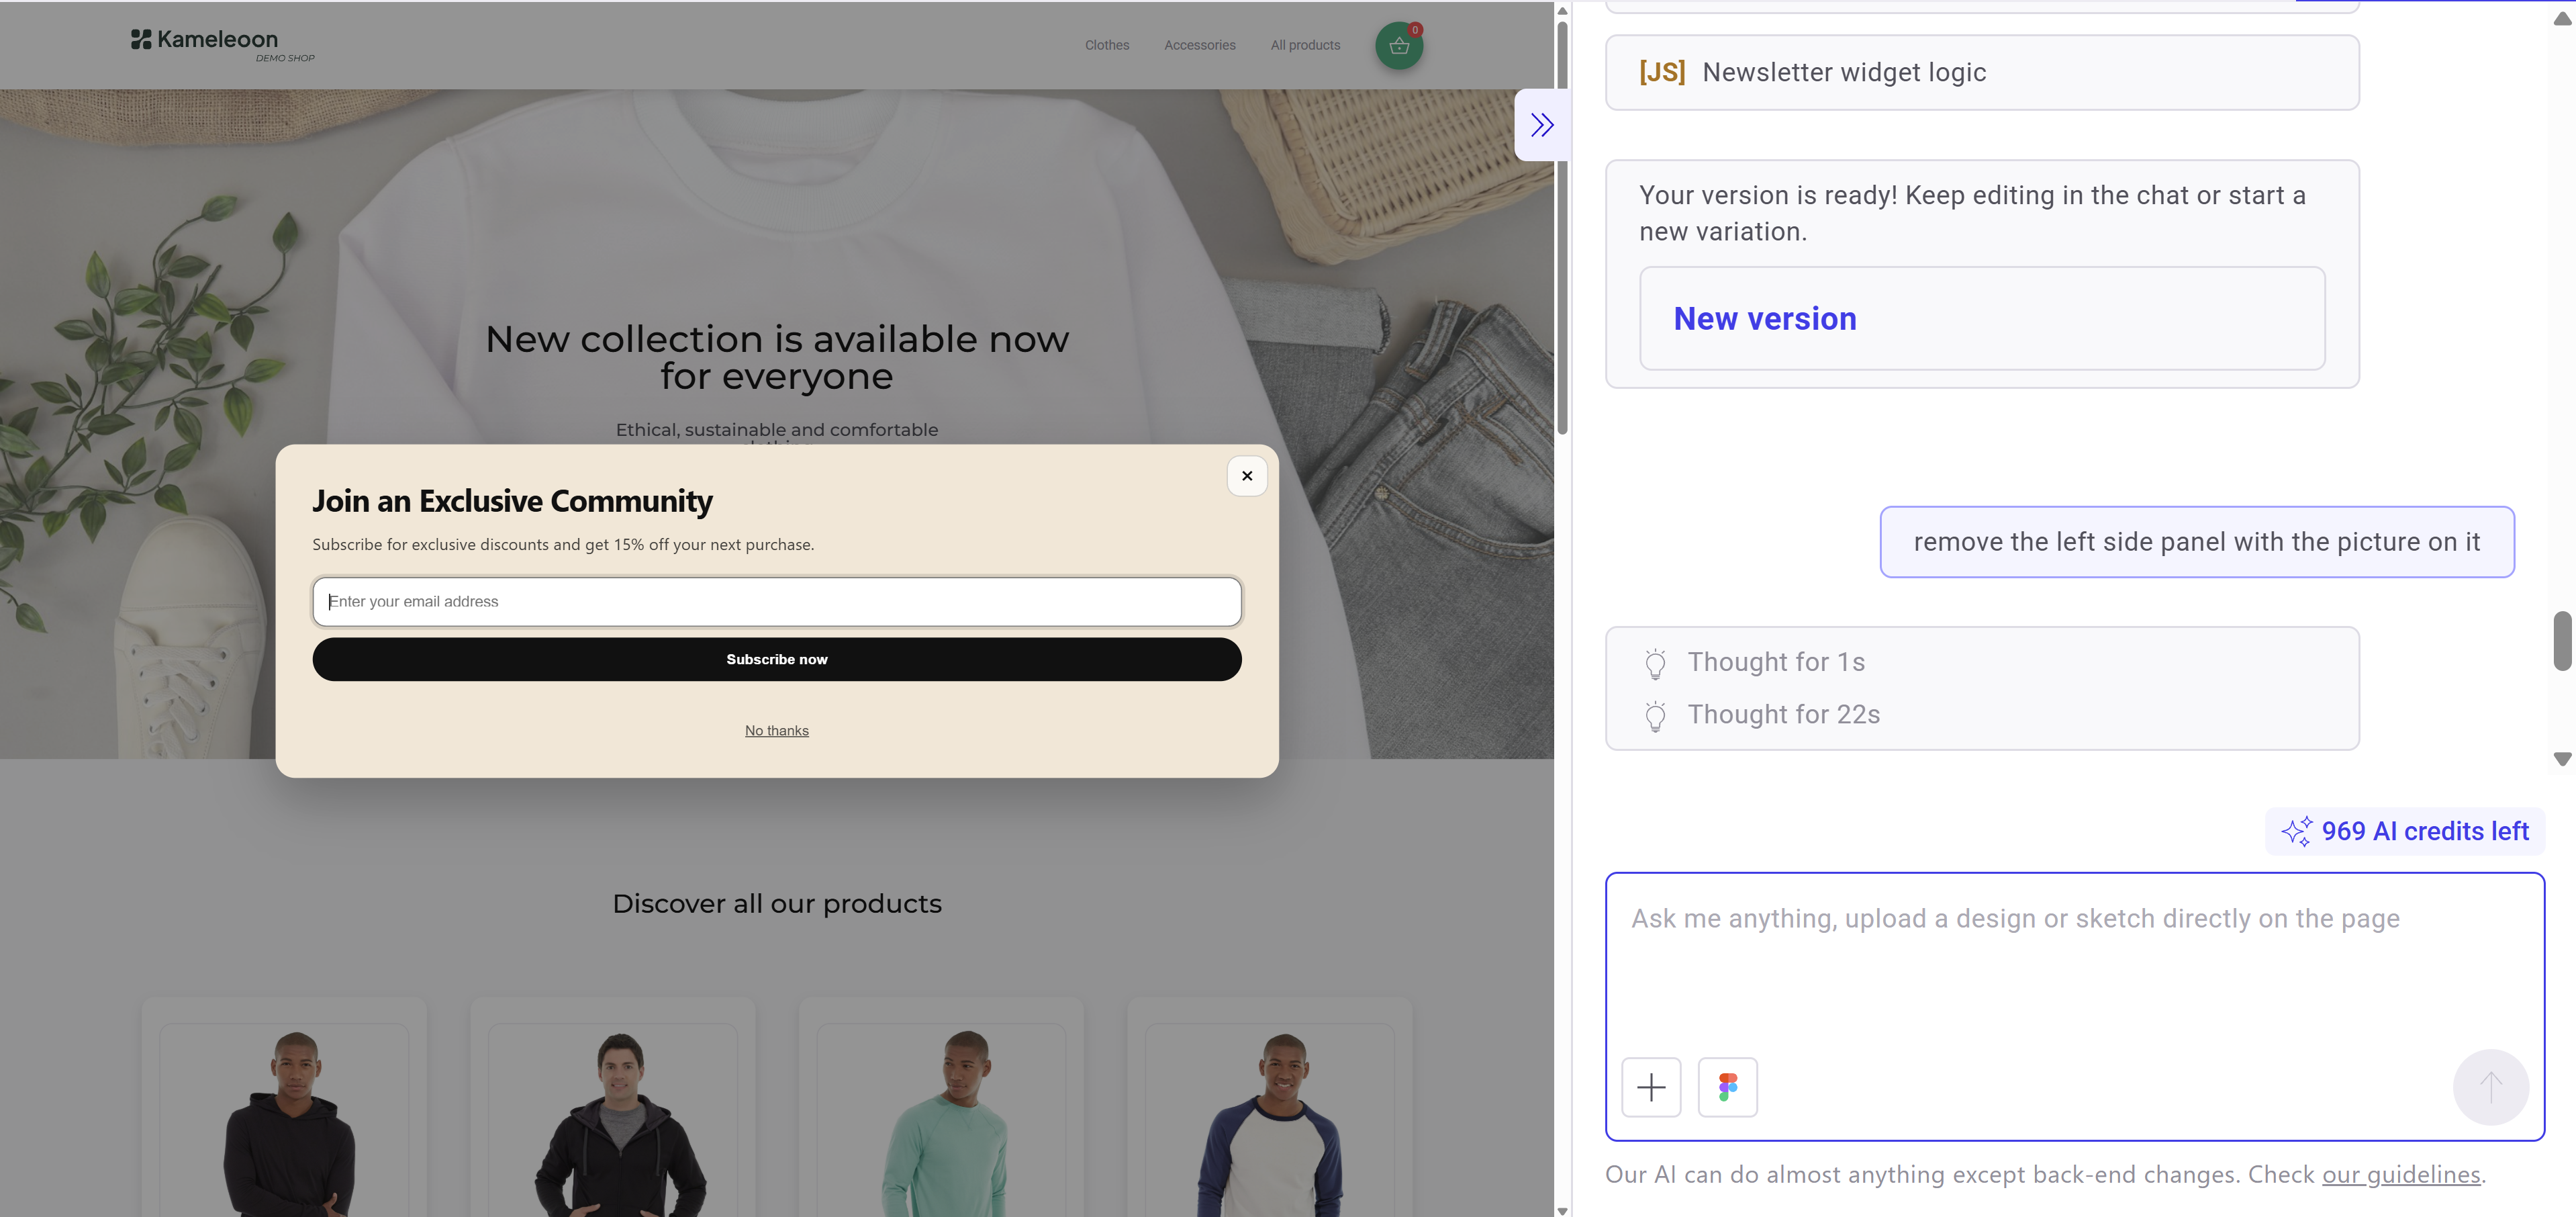
Task: Close the newsletter popup with X
Action: click(x=1246, y=476)
